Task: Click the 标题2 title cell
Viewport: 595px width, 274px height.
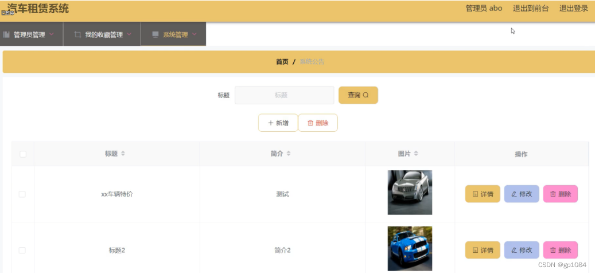Action: tap(117, 250)
